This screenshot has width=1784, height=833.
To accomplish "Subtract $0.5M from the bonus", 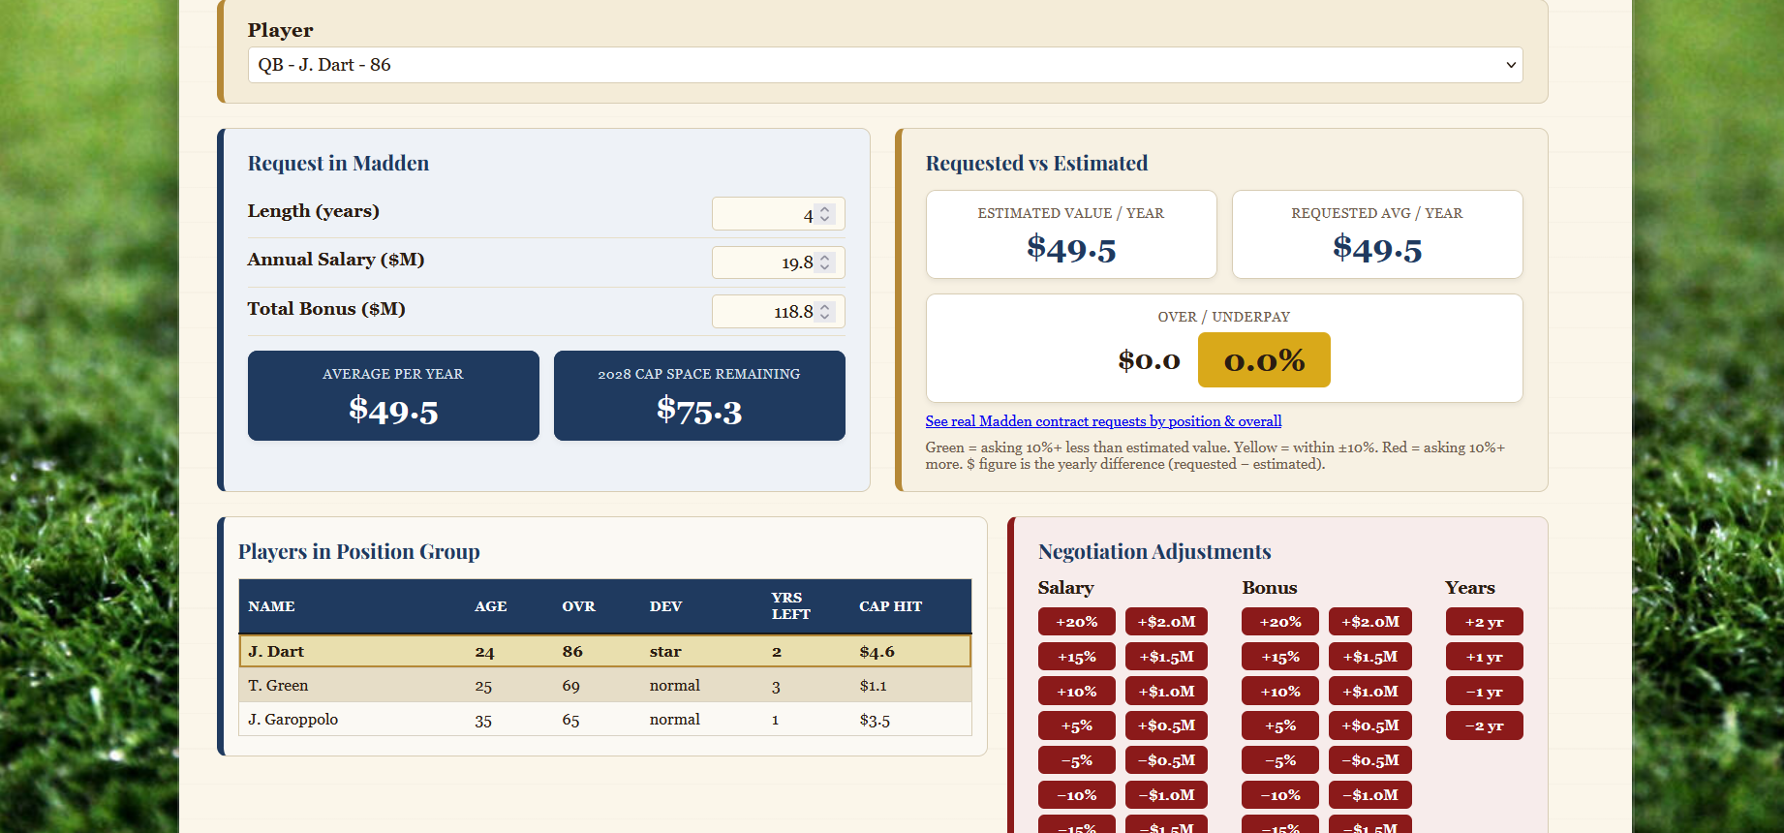I will [1370, 760].
